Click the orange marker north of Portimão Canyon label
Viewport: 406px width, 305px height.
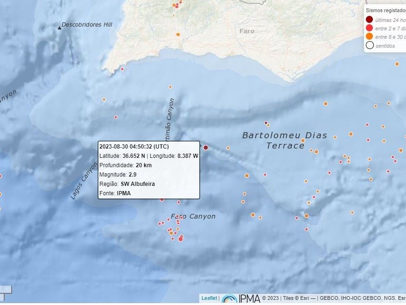[170, 87]
